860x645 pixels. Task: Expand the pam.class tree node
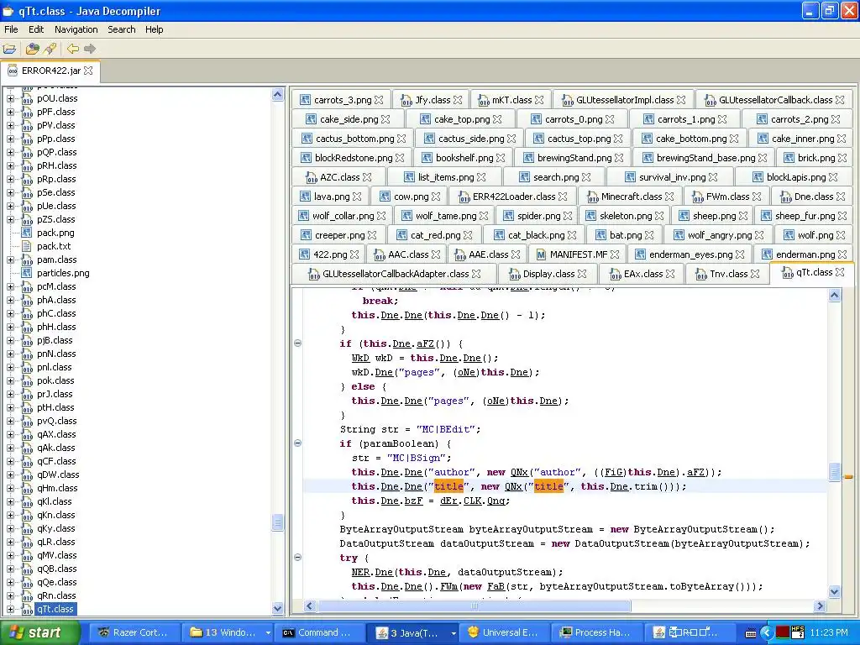(10, 260)
